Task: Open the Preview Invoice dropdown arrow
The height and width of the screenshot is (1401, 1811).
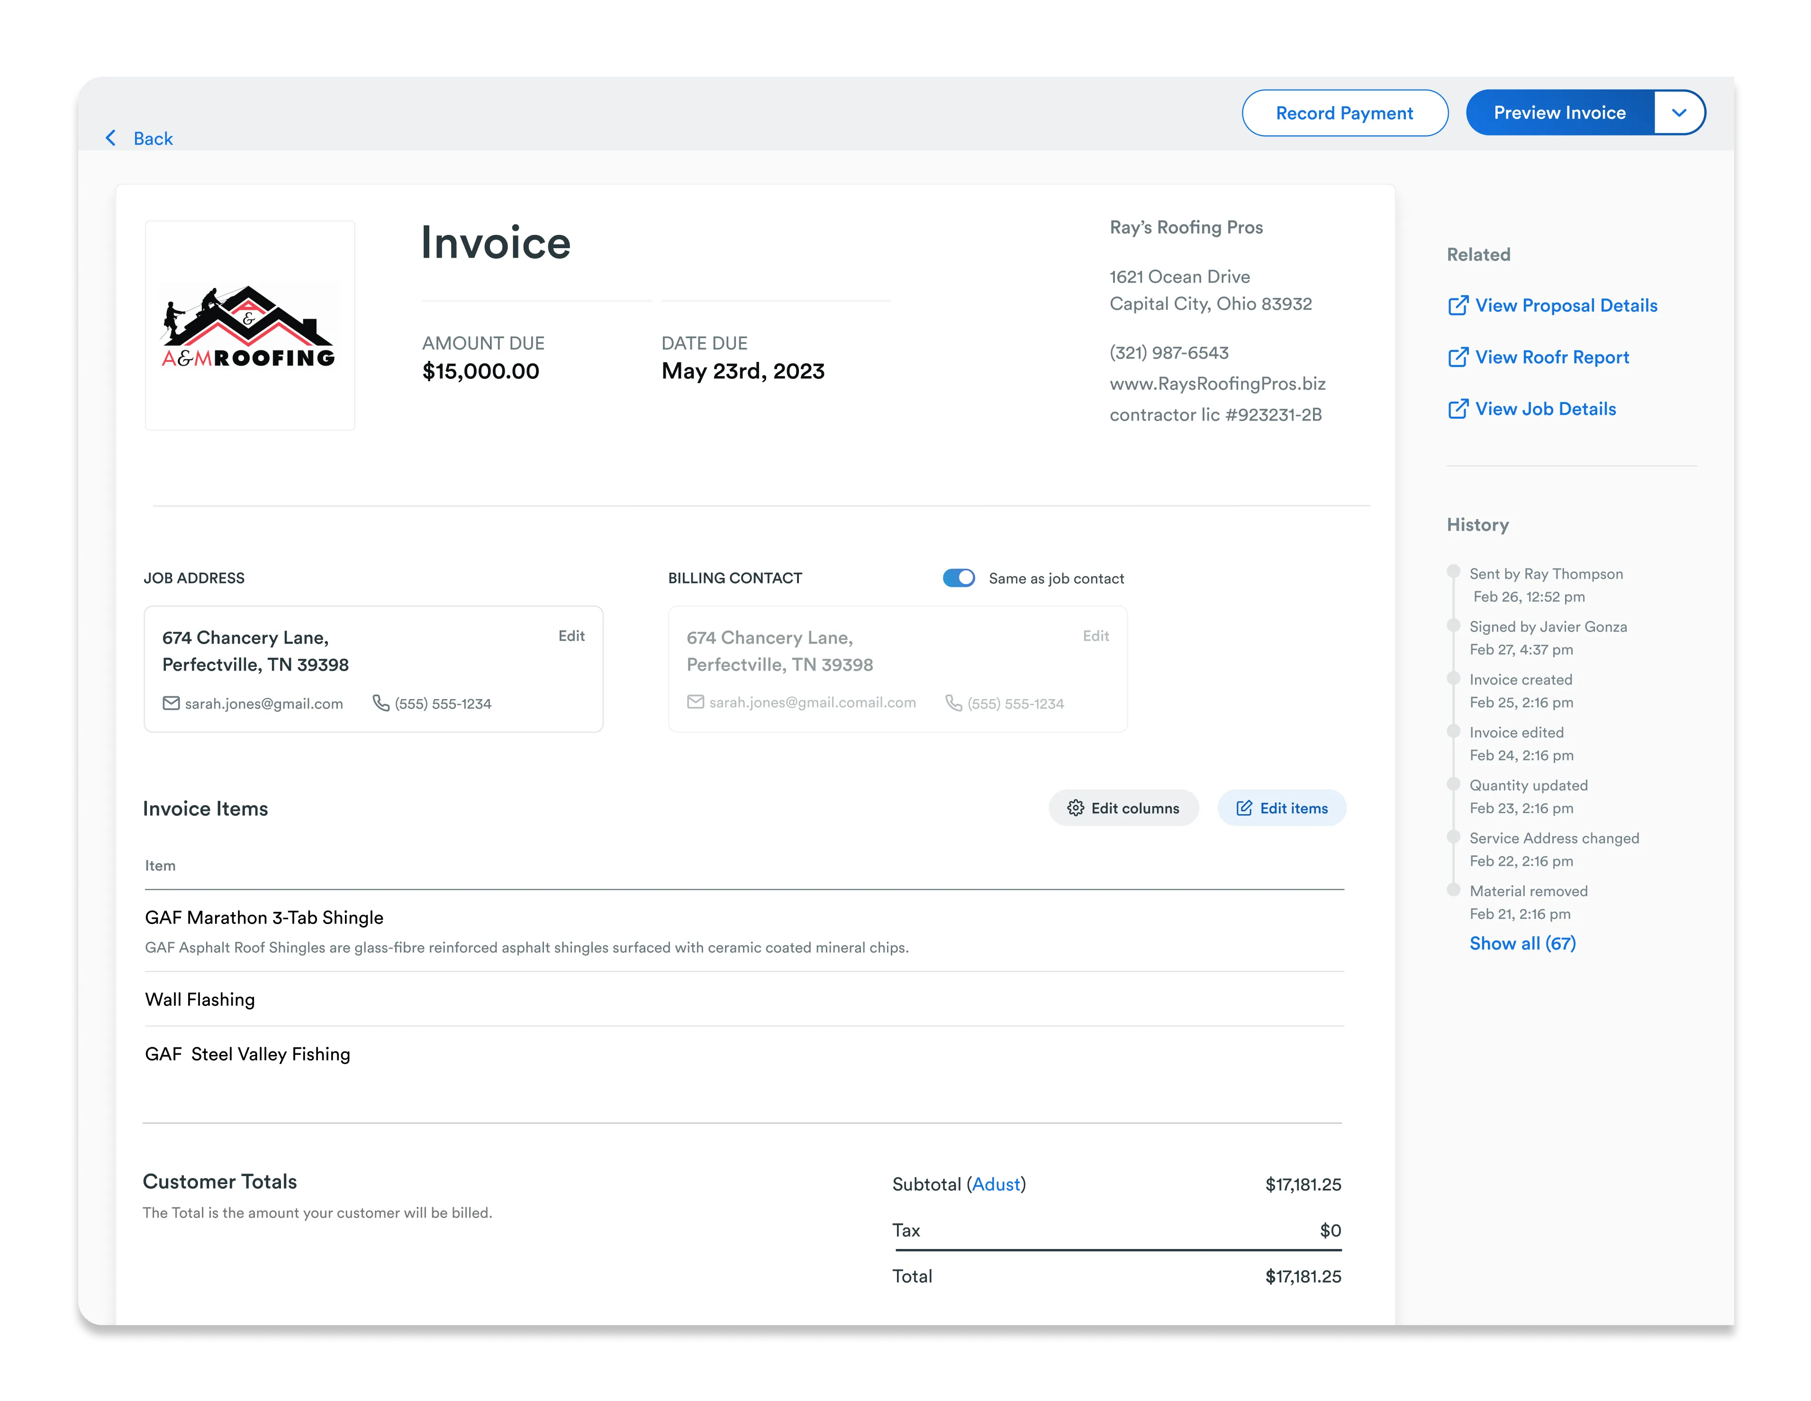Action: [x=1680, y=112]
